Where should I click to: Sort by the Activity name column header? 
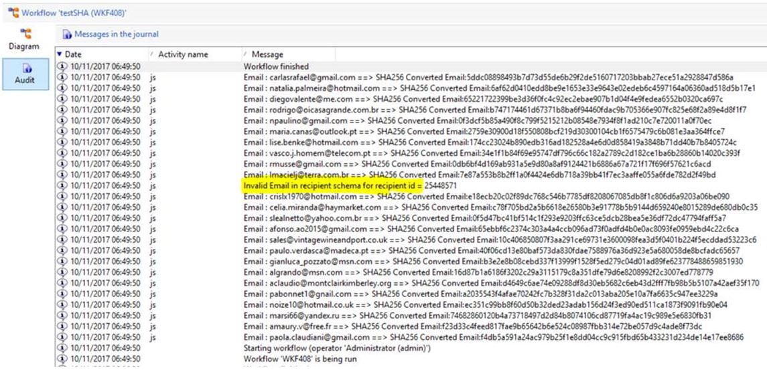(183, 54)
